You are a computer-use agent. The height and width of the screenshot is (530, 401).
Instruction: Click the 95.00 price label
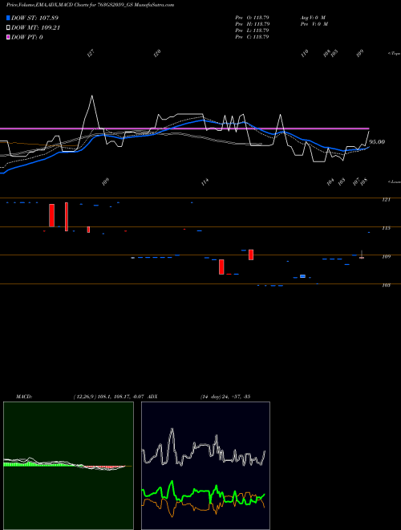[x=377, y=142]
